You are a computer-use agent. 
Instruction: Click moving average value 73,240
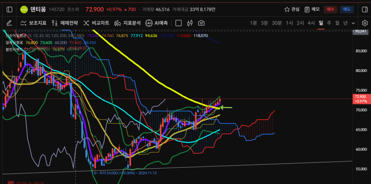[93, 36]
